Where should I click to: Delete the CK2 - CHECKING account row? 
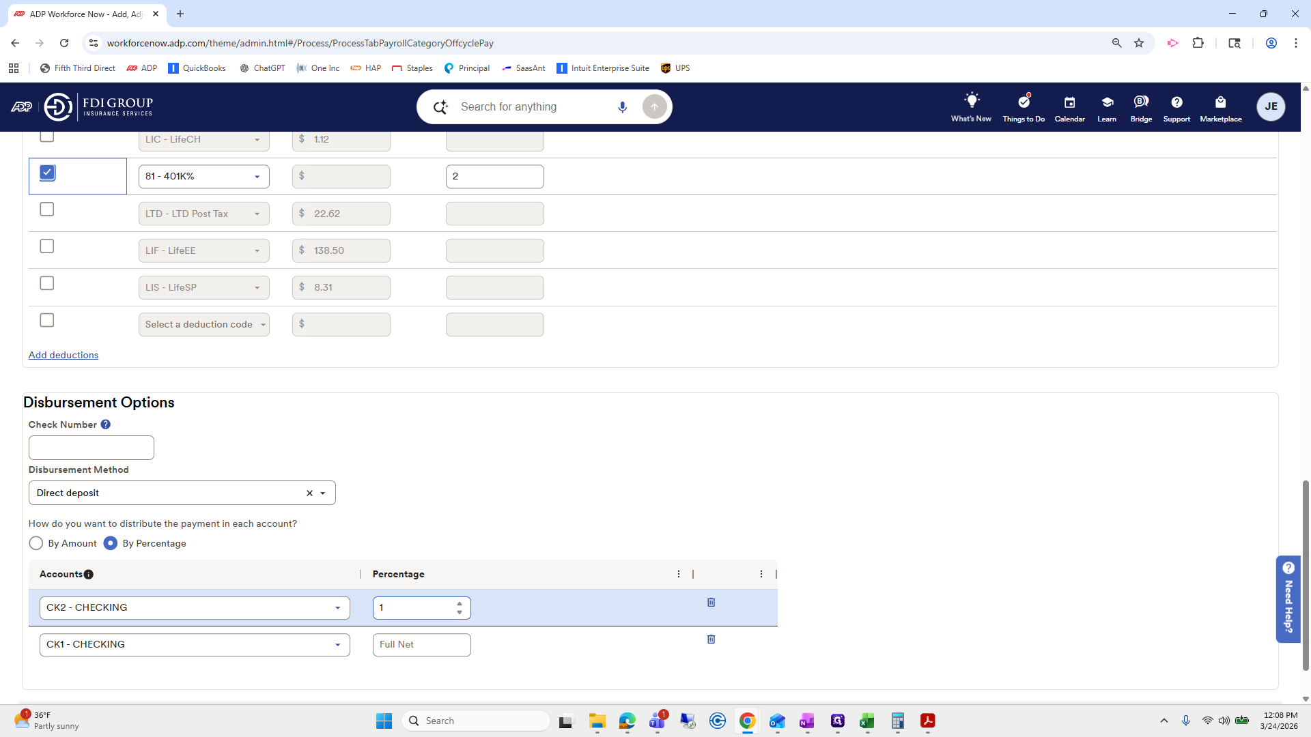(711, 603)
